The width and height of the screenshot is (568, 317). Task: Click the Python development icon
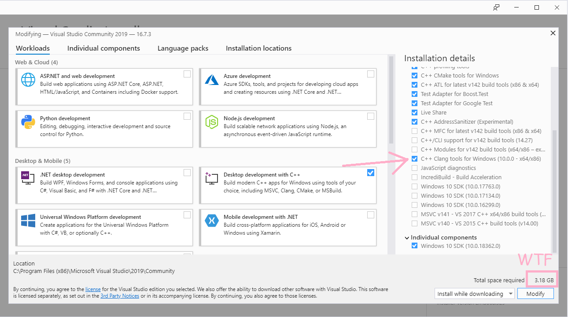pos(28,122)
